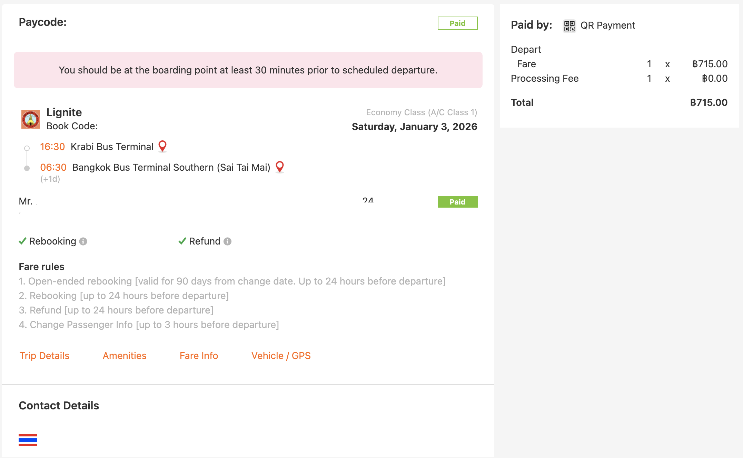Click the arrival time 06:30 link
This screenshot has width=743, height=458.
53,167
